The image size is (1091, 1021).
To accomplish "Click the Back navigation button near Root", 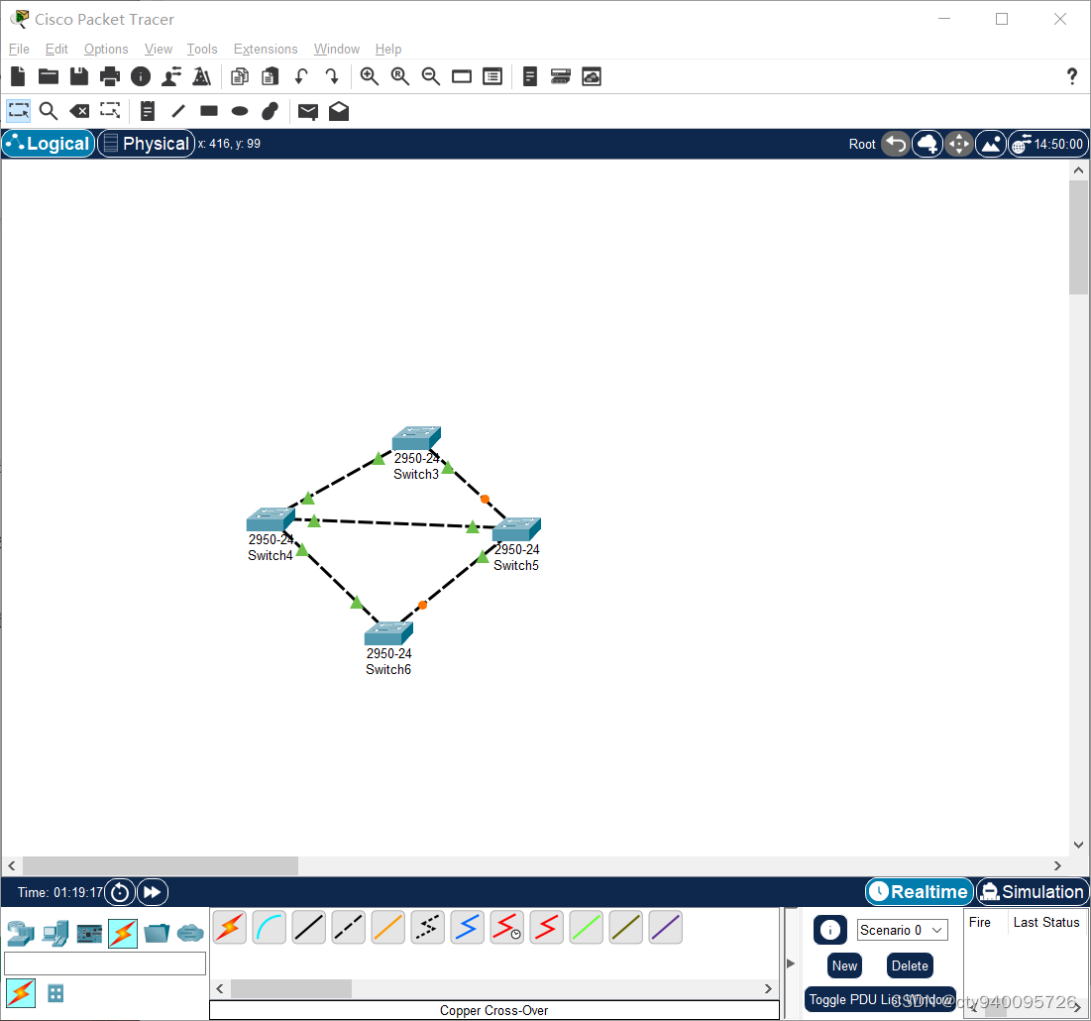I will [x=896, y=144].
